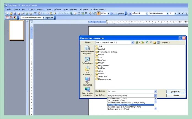The width and height of the screenshot is (192, 119).
Task: Open the font size 12 dropdown
Action: pos(175,13)
